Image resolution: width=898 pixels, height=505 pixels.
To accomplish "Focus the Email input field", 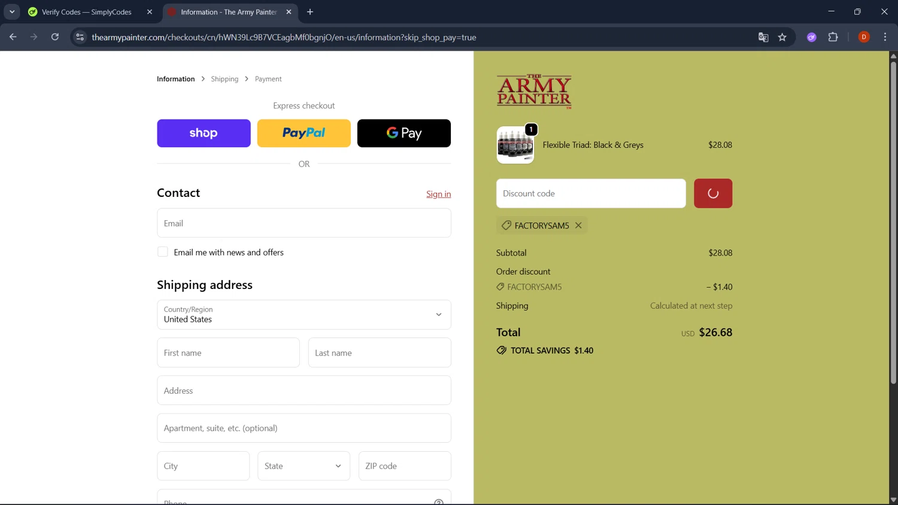I will click(304, 223).
